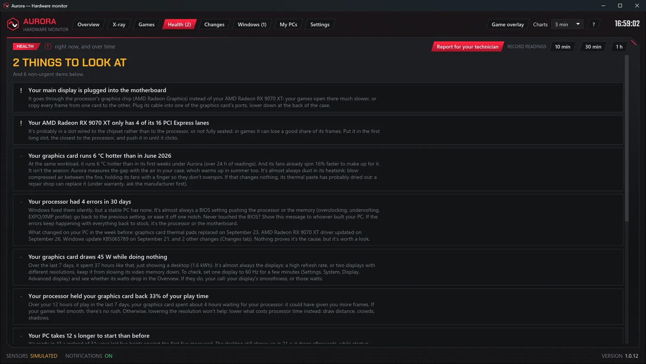646x364 pixels.
Task: Click 'And 6 non-urgent items below.' text
Action: tap(49, 74)
